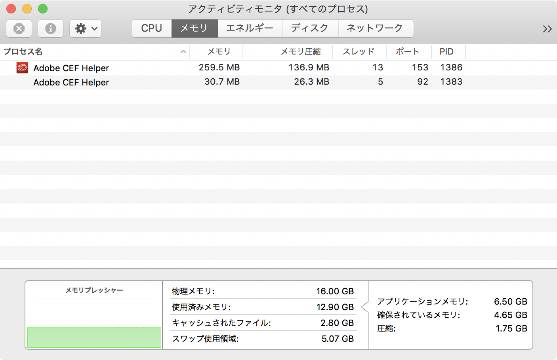Click the yellow minimize window button
557x360 pixels.
click(27, 9)
